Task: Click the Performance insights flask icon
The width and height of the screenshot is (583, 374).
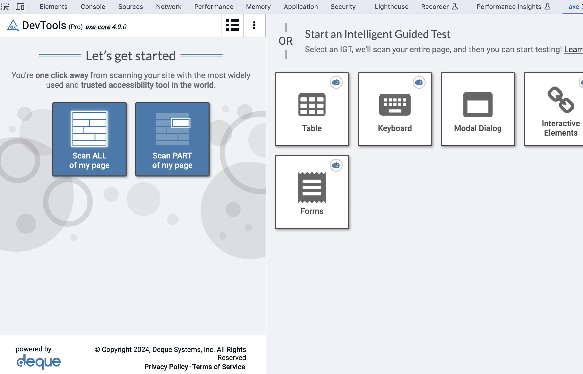Action: [x=547, y=6]
